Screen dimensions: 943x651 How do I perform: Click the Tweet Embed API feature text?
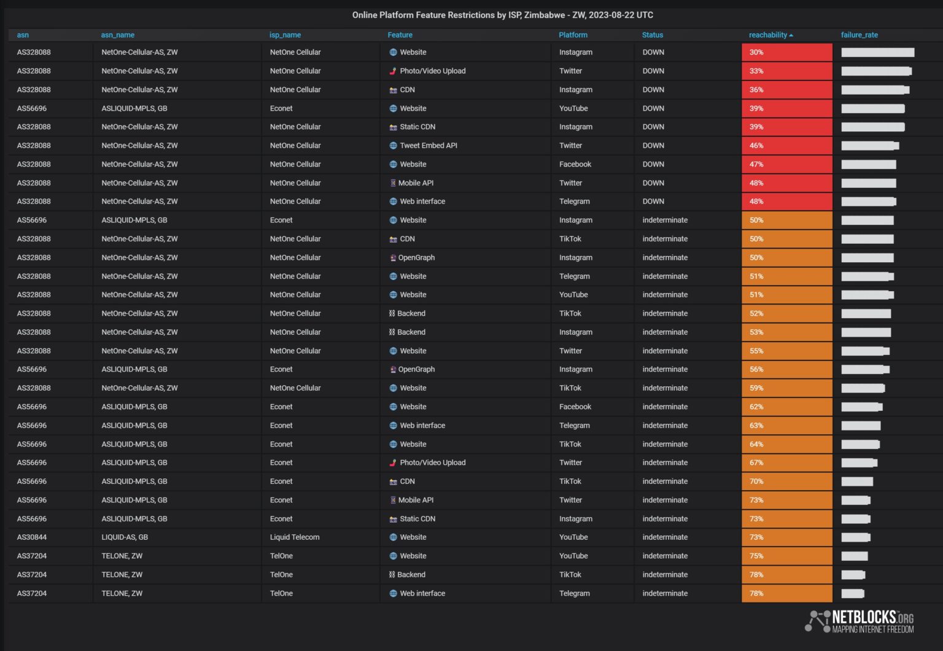point(429,146)
